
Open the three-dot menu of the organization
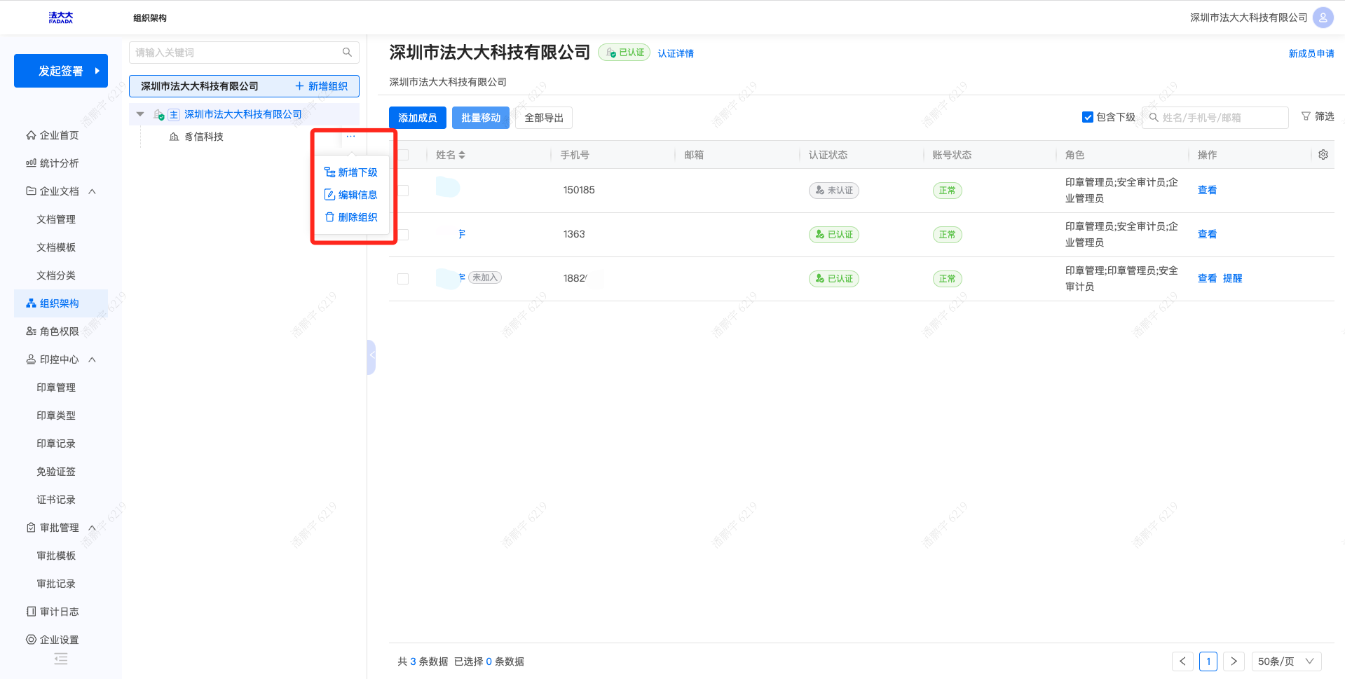350,136
